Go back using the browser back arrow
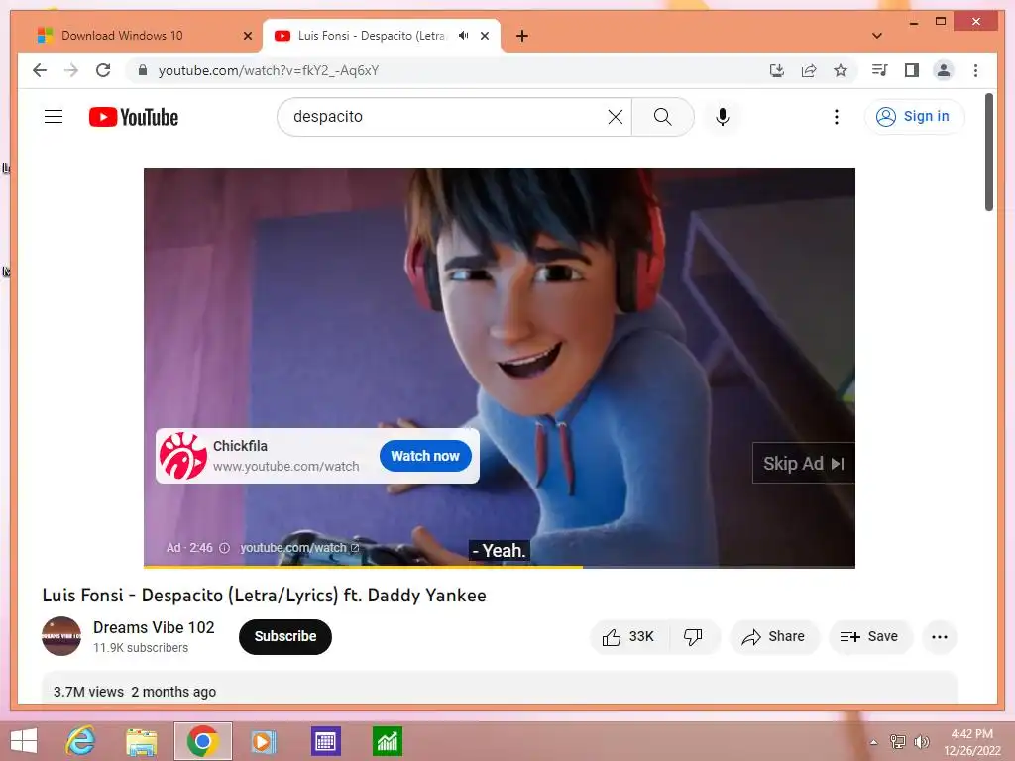This screenshot has height=761, width=1015. pos(40,70)
